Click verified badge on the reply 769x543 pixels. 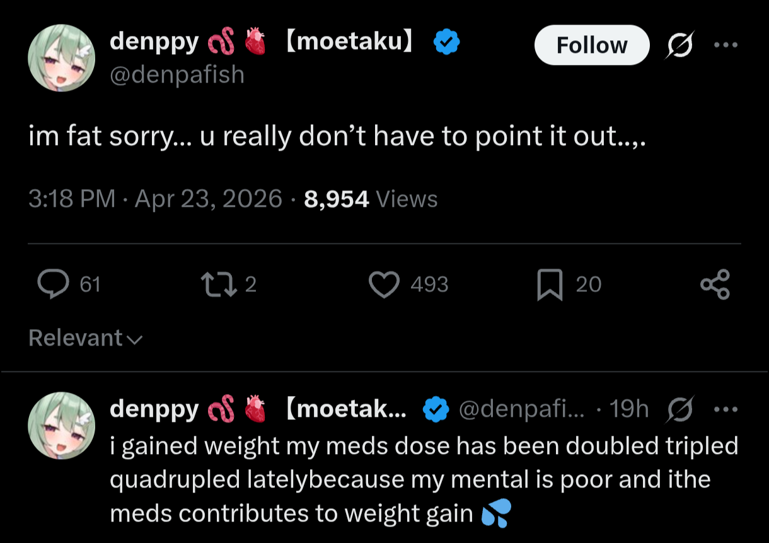(x=436, y=409)
